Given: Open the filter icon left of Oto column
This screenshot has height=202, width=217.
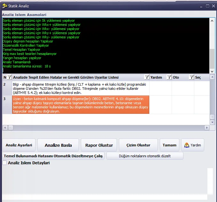Looking at the screenshot, I should pos(169,77).
